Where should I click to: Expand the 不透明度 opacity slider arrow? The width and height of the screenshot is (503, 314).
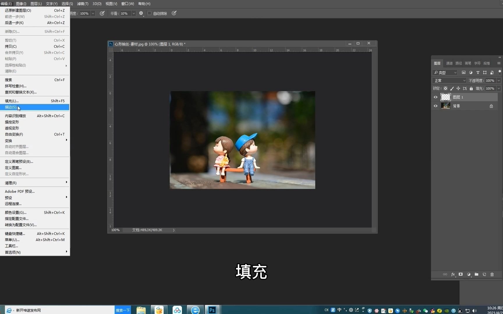pyautogui.click(x=499, y=81)
